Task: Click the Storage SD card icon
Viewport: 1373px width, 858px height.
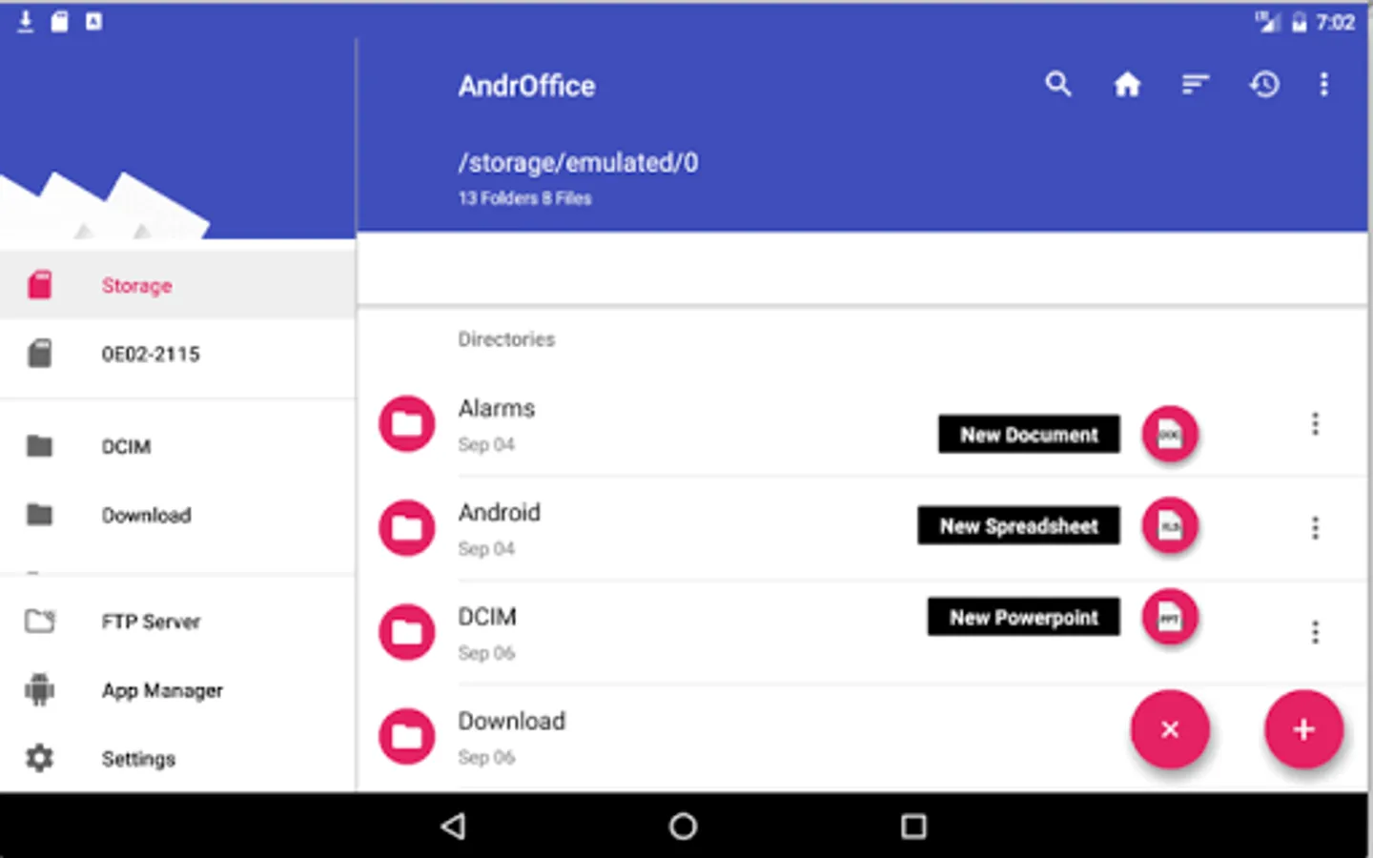Action: tap(40, 285)
